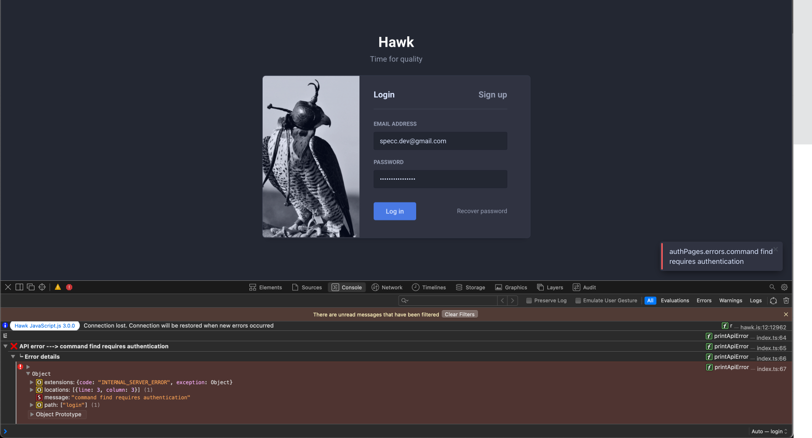Collapse the API error details entry

click(6, 346)
